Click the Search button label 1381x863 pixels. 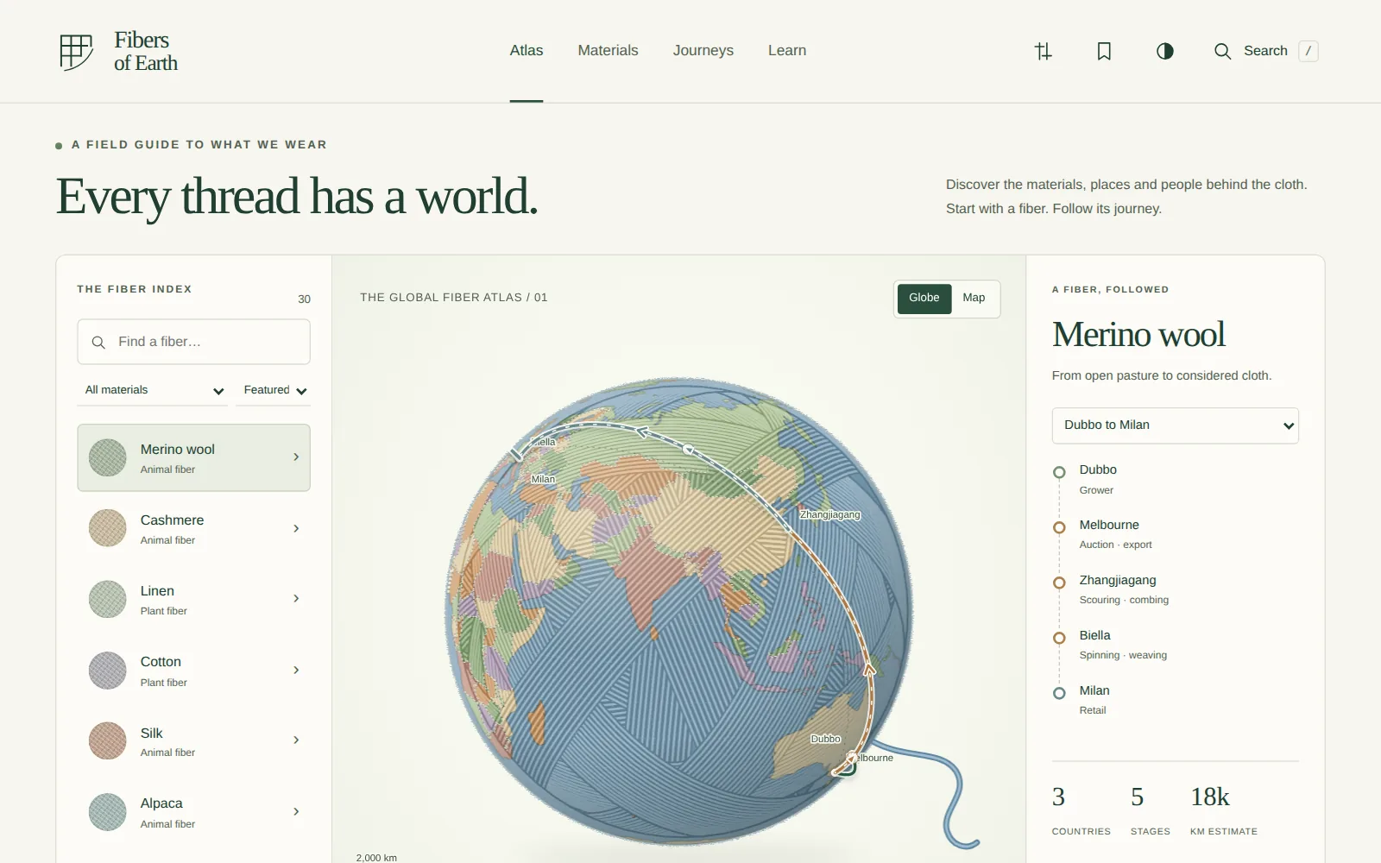1265,51
